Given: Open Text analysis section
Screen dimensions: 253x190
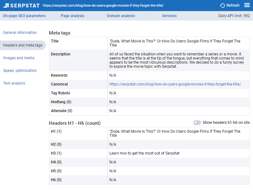Looking at the screenshot, I should pyautogui.click(x=14, y=83).
